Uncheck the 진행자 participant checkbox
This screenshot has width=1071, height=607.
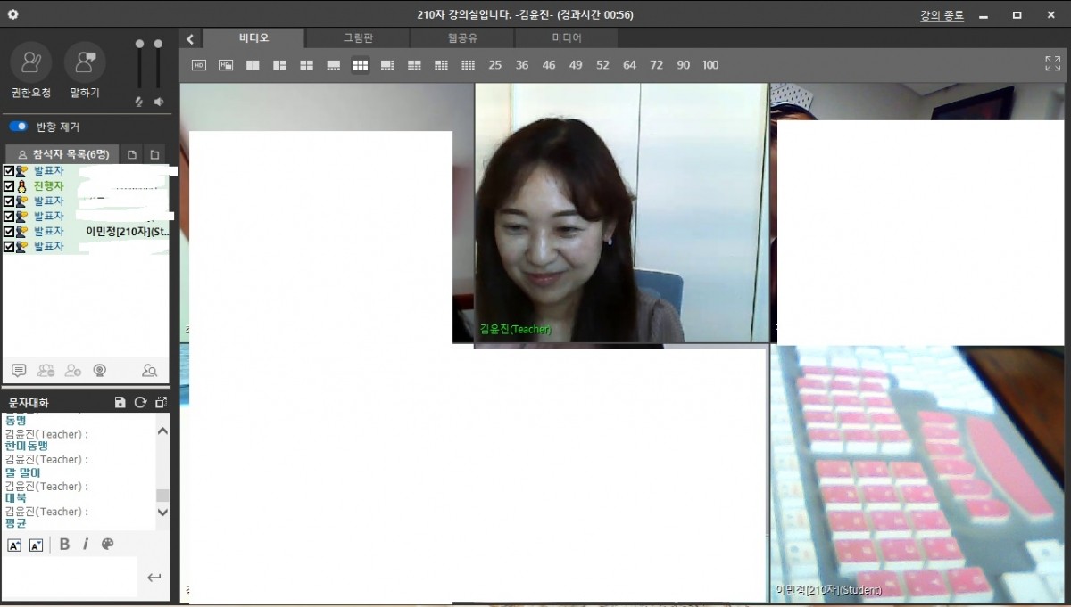click(x=9, y=186)
